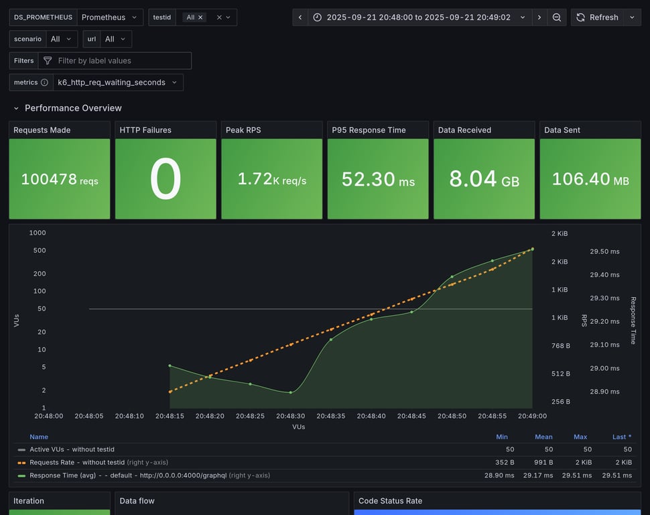650x515 pixels.
Task: Click the P95 Response Time panel title
Action: tap(369, 130)
